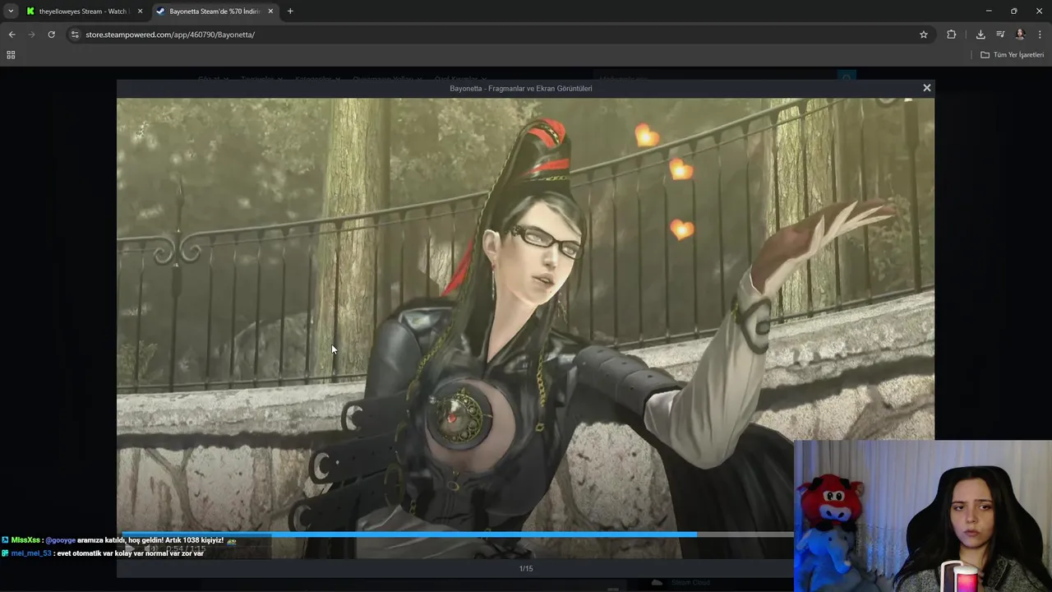Open the media controls icon
Viewport: 1052px width, 592px height.
(1000, 35)
